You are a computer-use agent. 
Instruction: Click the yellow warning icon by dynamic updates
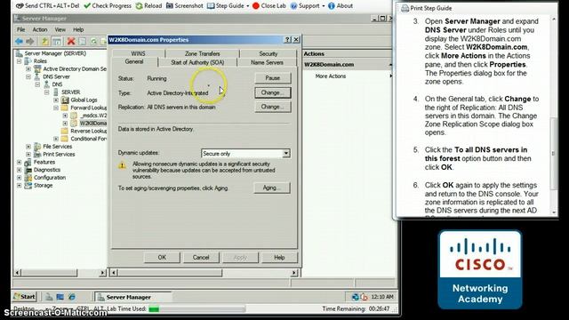(x=122, y=165)
